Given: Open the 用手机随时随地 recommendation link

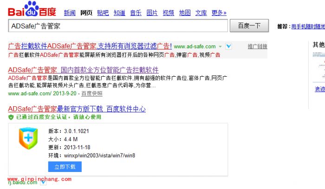Looking at the screenshot, I should coord(308,26).
